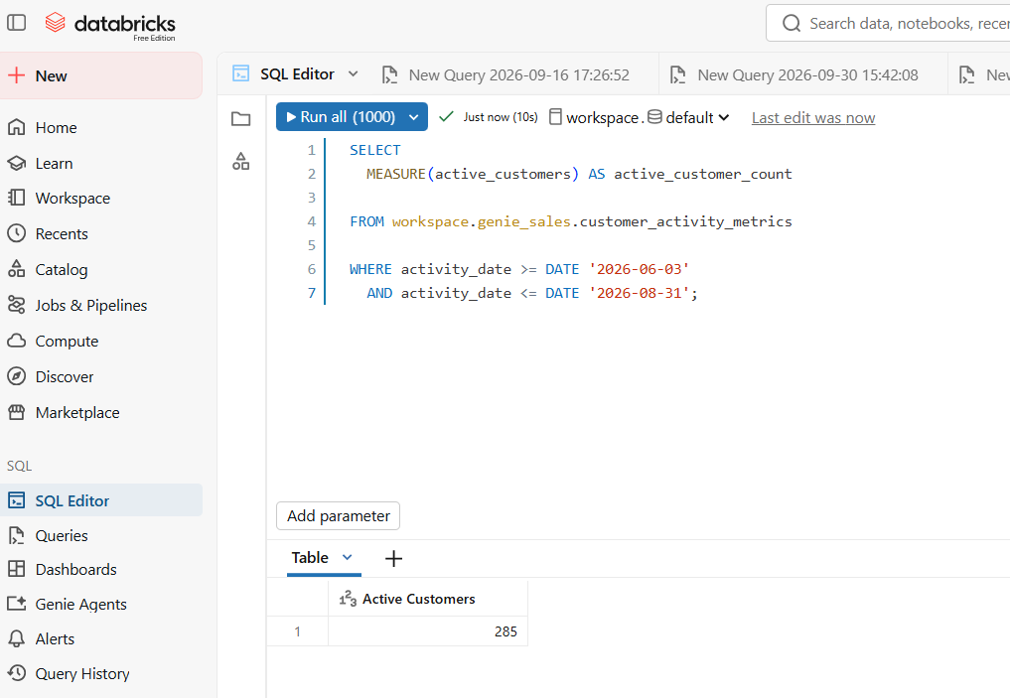Screen dimensions: 1010x698
Task: Click the workspace catalog selector
Action: pos(594,117)
